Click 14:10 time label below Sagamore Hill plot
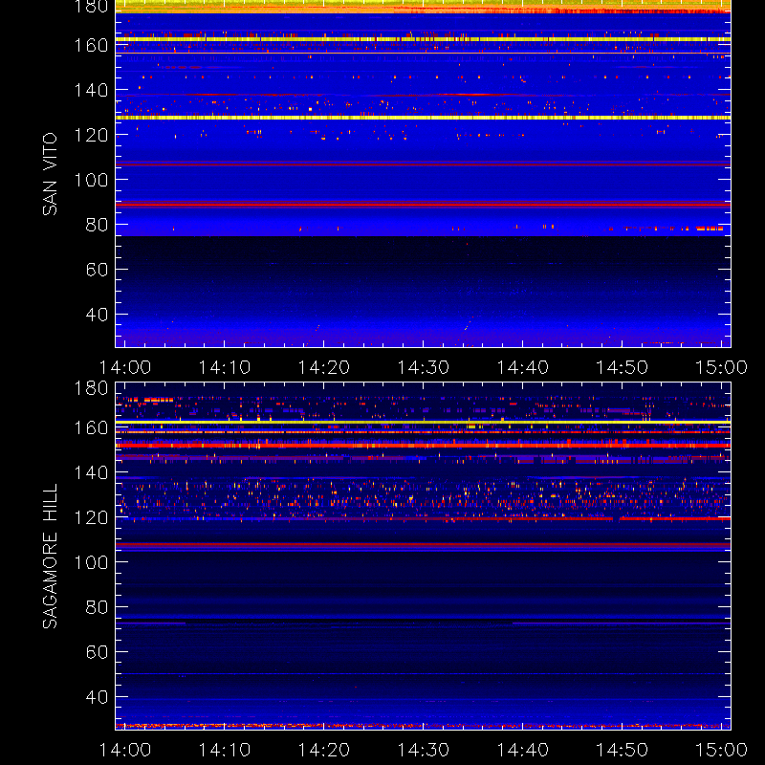 click(x=225, y=750)
